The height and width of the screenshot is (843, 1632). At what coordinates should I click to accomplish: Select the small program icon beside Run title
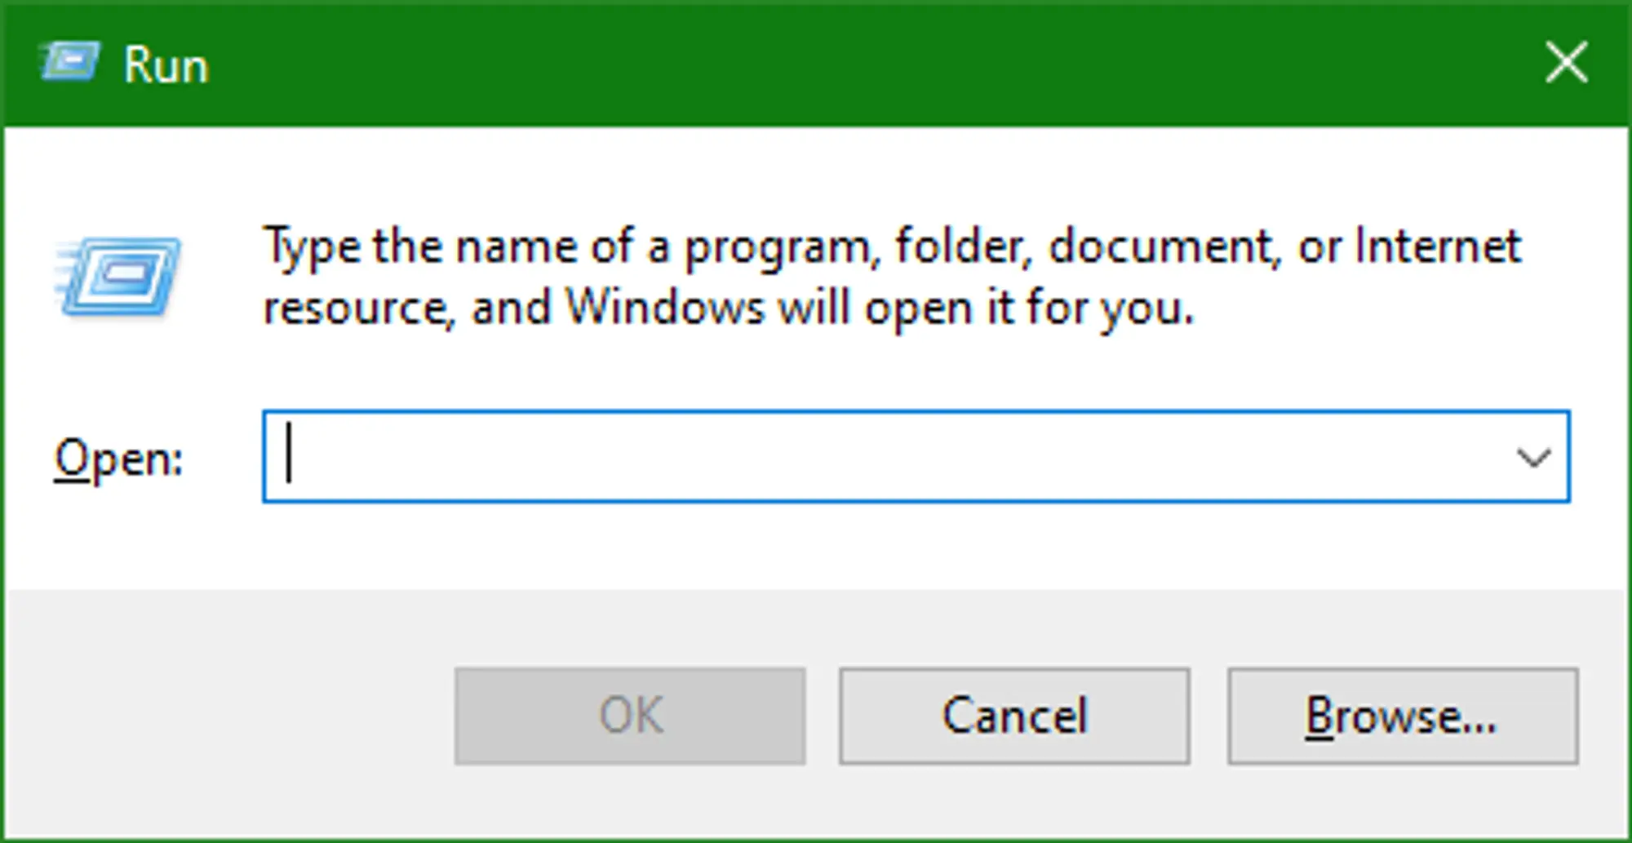pyautogui.click(x=69, y=62)
